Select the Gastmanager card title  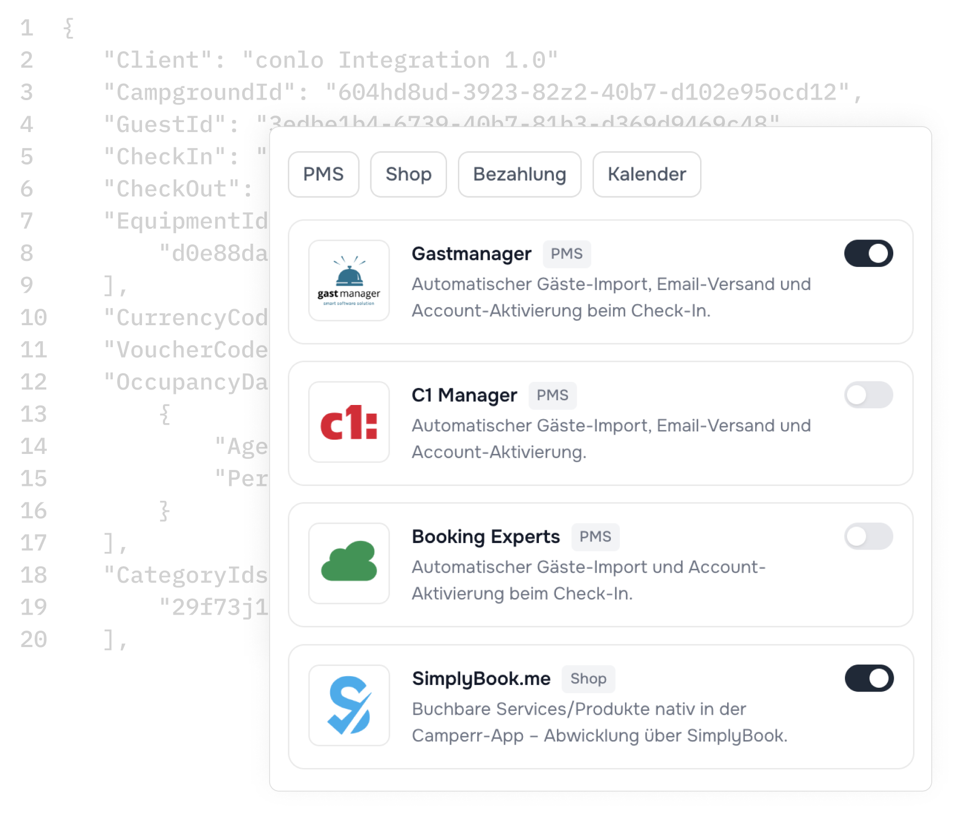(x=472, y=254)
